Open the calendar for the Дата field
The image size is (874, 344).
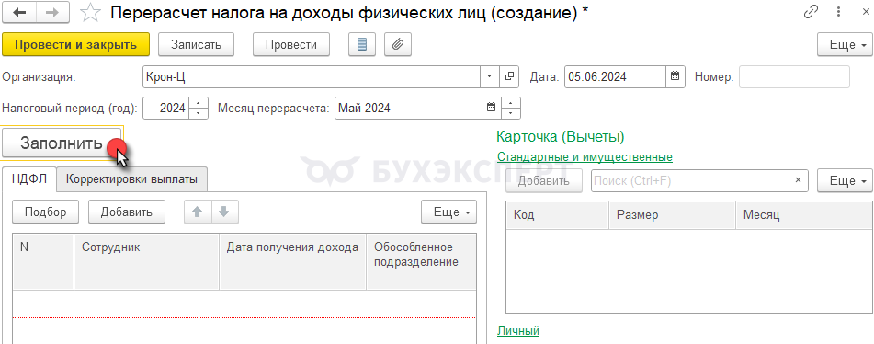tap(675, 77)
